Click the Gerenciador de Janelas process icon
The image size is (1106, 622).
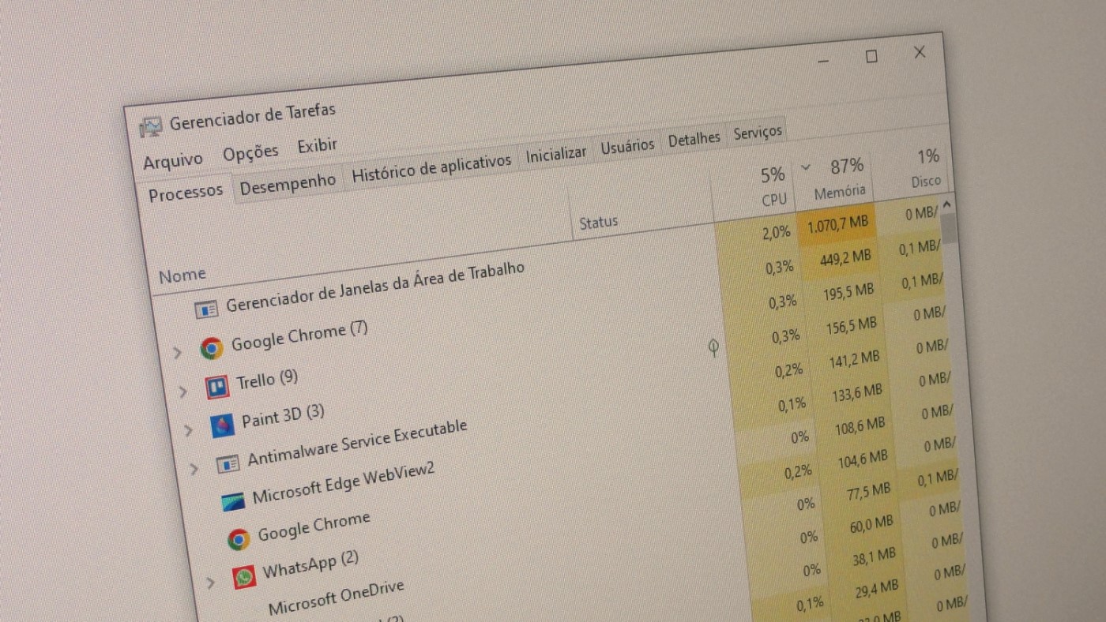pyautogui.click(x=206, y=309)
